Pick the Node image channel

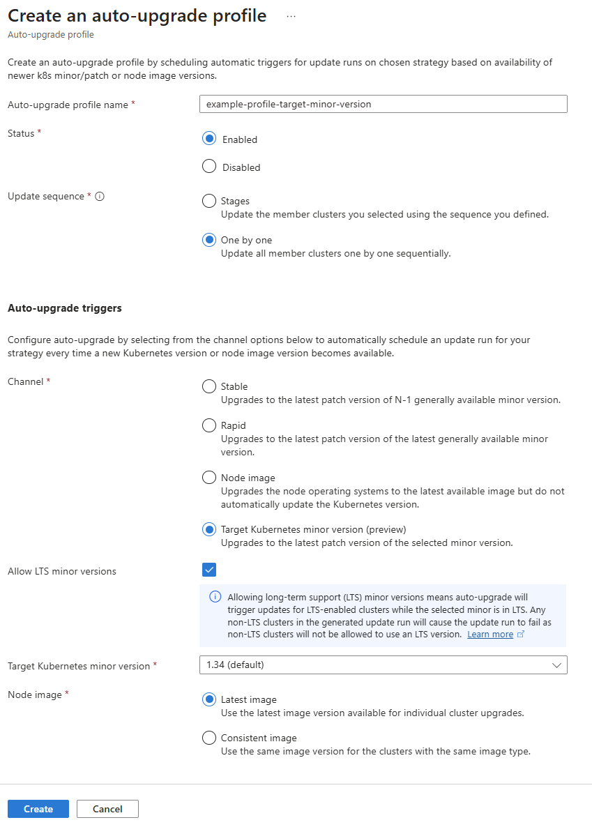pyautogui.click(x=209, y=478)
